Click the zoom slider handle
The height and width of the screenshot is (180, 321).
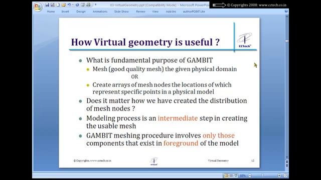(263, 175)
